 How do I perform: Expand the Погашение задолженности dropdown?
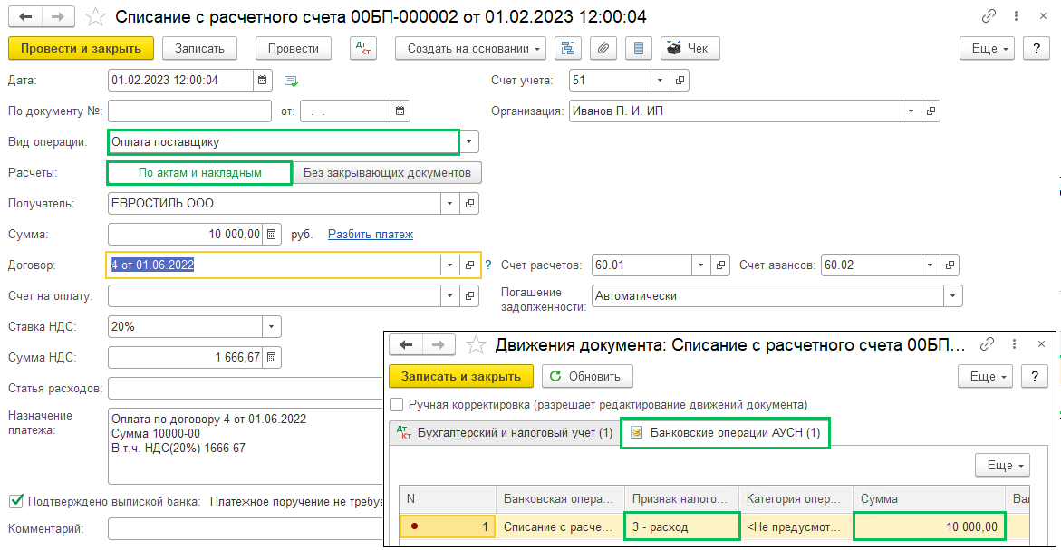(x=952, y=296)
